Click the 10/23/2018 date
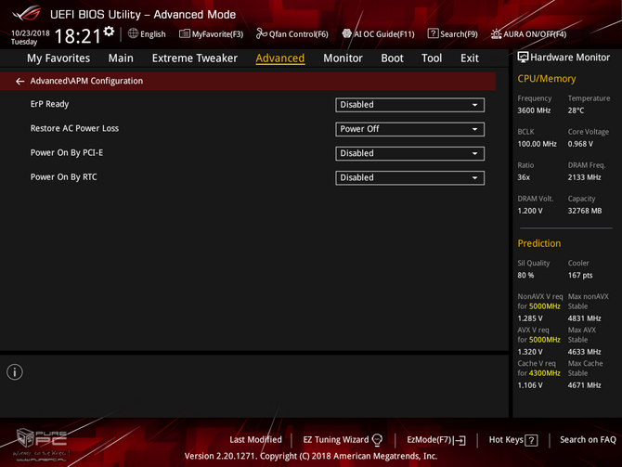This screenshot has width=622, height=467. (30, 32)
